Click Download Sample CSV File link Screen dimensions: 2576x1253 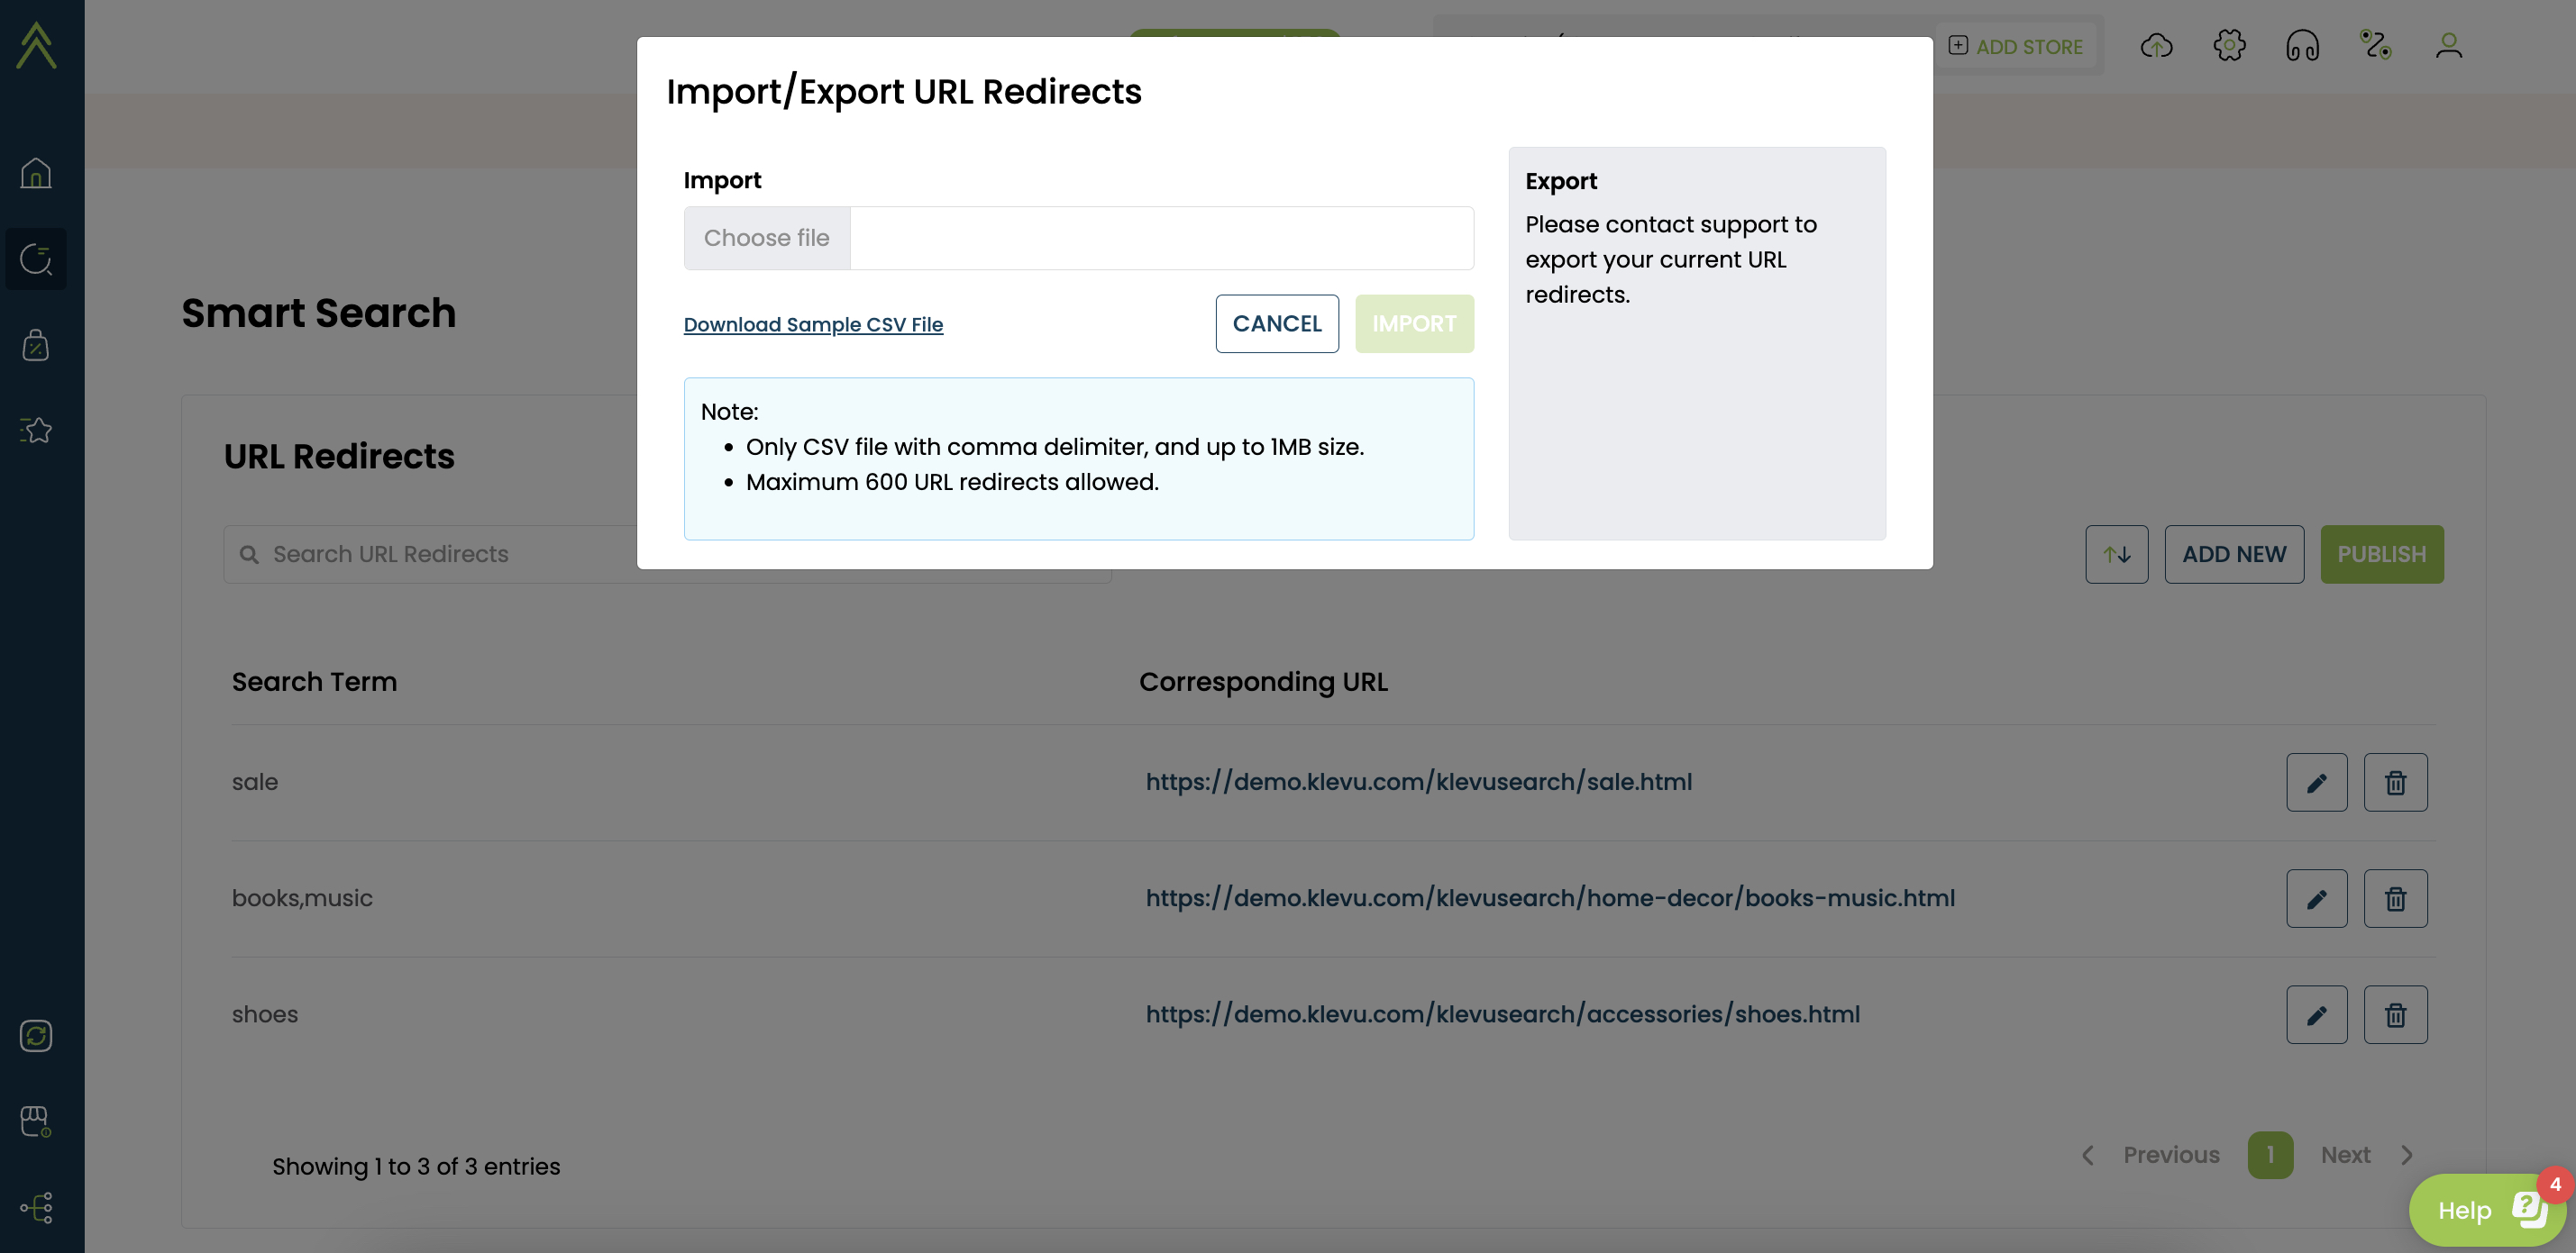[x=813, y=325]
